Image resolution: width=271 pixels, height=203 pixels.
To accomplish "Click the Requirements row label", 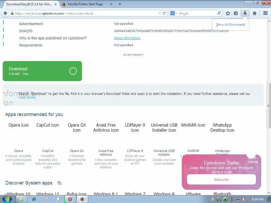I will point(31,45).
